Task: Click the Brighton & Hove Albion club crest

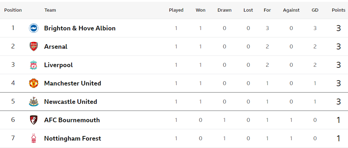Action: [34, 28]
